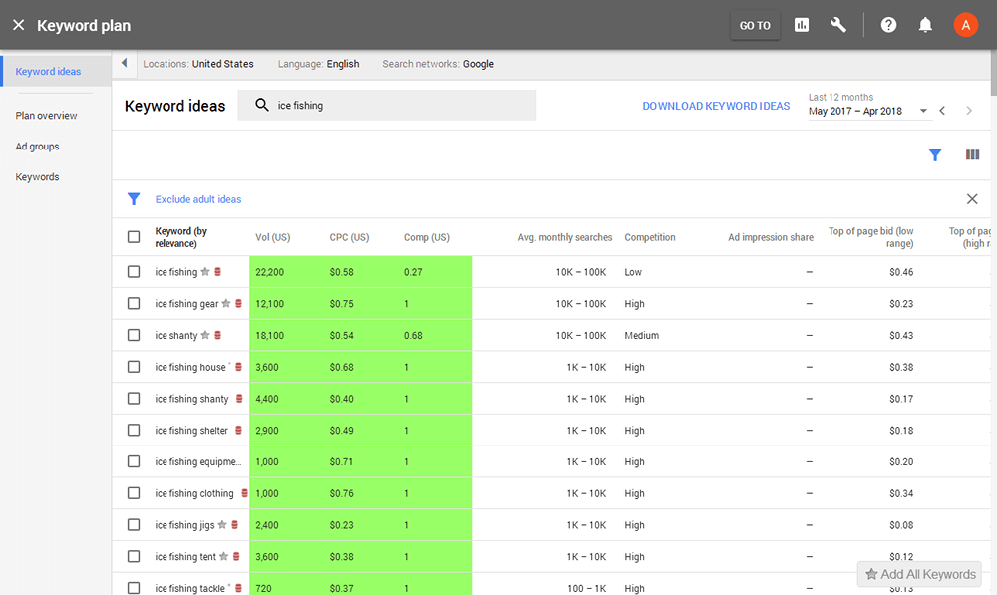Click the blue filter funnel icon at top right
Image resolution: width=997 pixels, height=595 pixels.
click(x=935, y=155)
